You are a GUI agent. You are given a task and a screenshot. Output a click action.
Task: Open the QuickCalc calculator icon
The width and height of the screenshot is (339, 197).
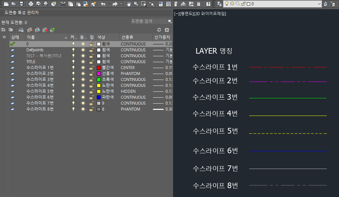199,4
